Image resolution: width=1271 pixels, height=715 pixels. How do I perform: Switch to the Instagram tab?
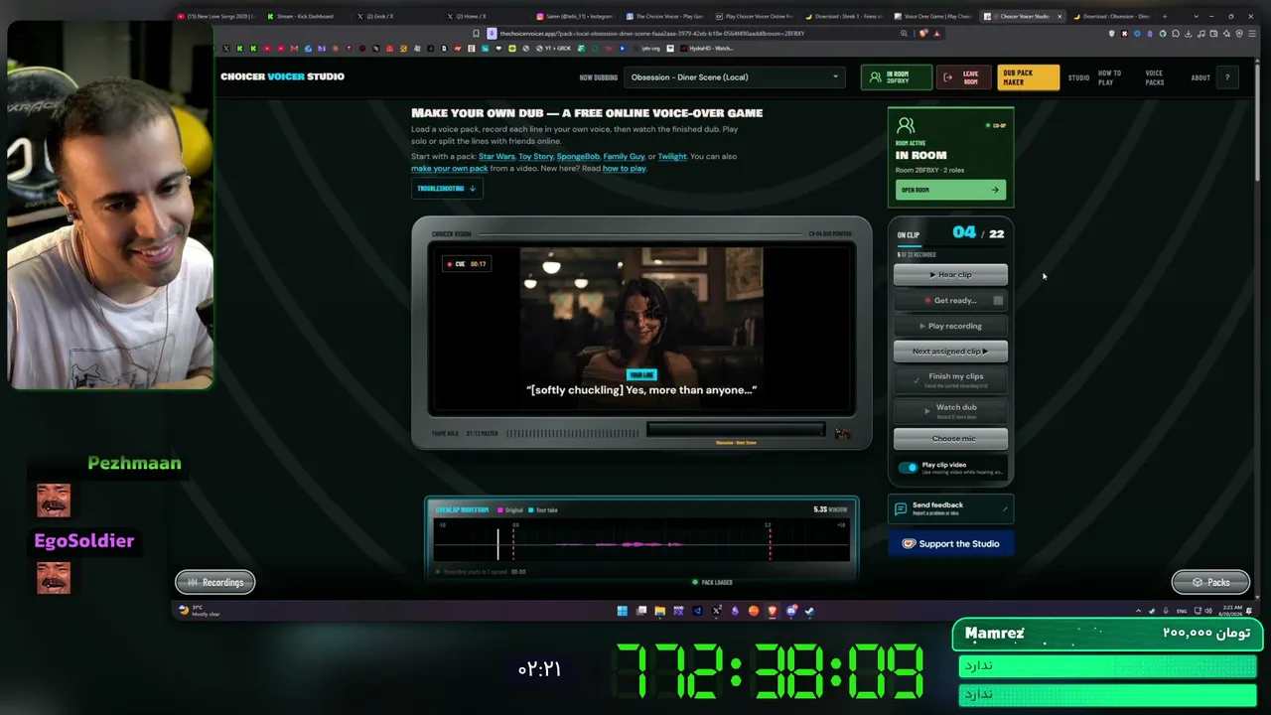pos(576,16)
